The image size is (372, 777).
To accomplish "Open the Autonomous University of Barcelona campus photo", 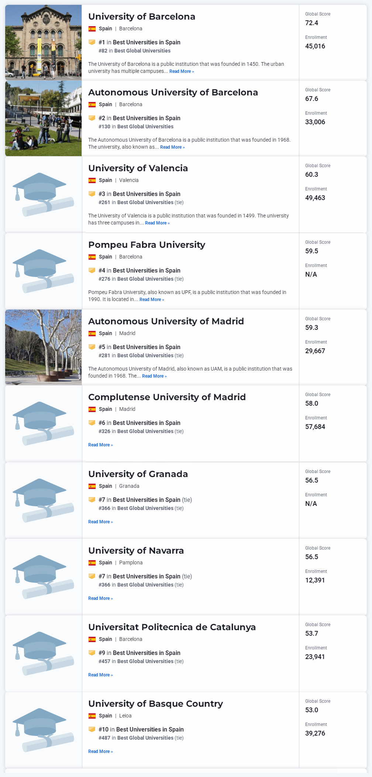I will point(44,118).
